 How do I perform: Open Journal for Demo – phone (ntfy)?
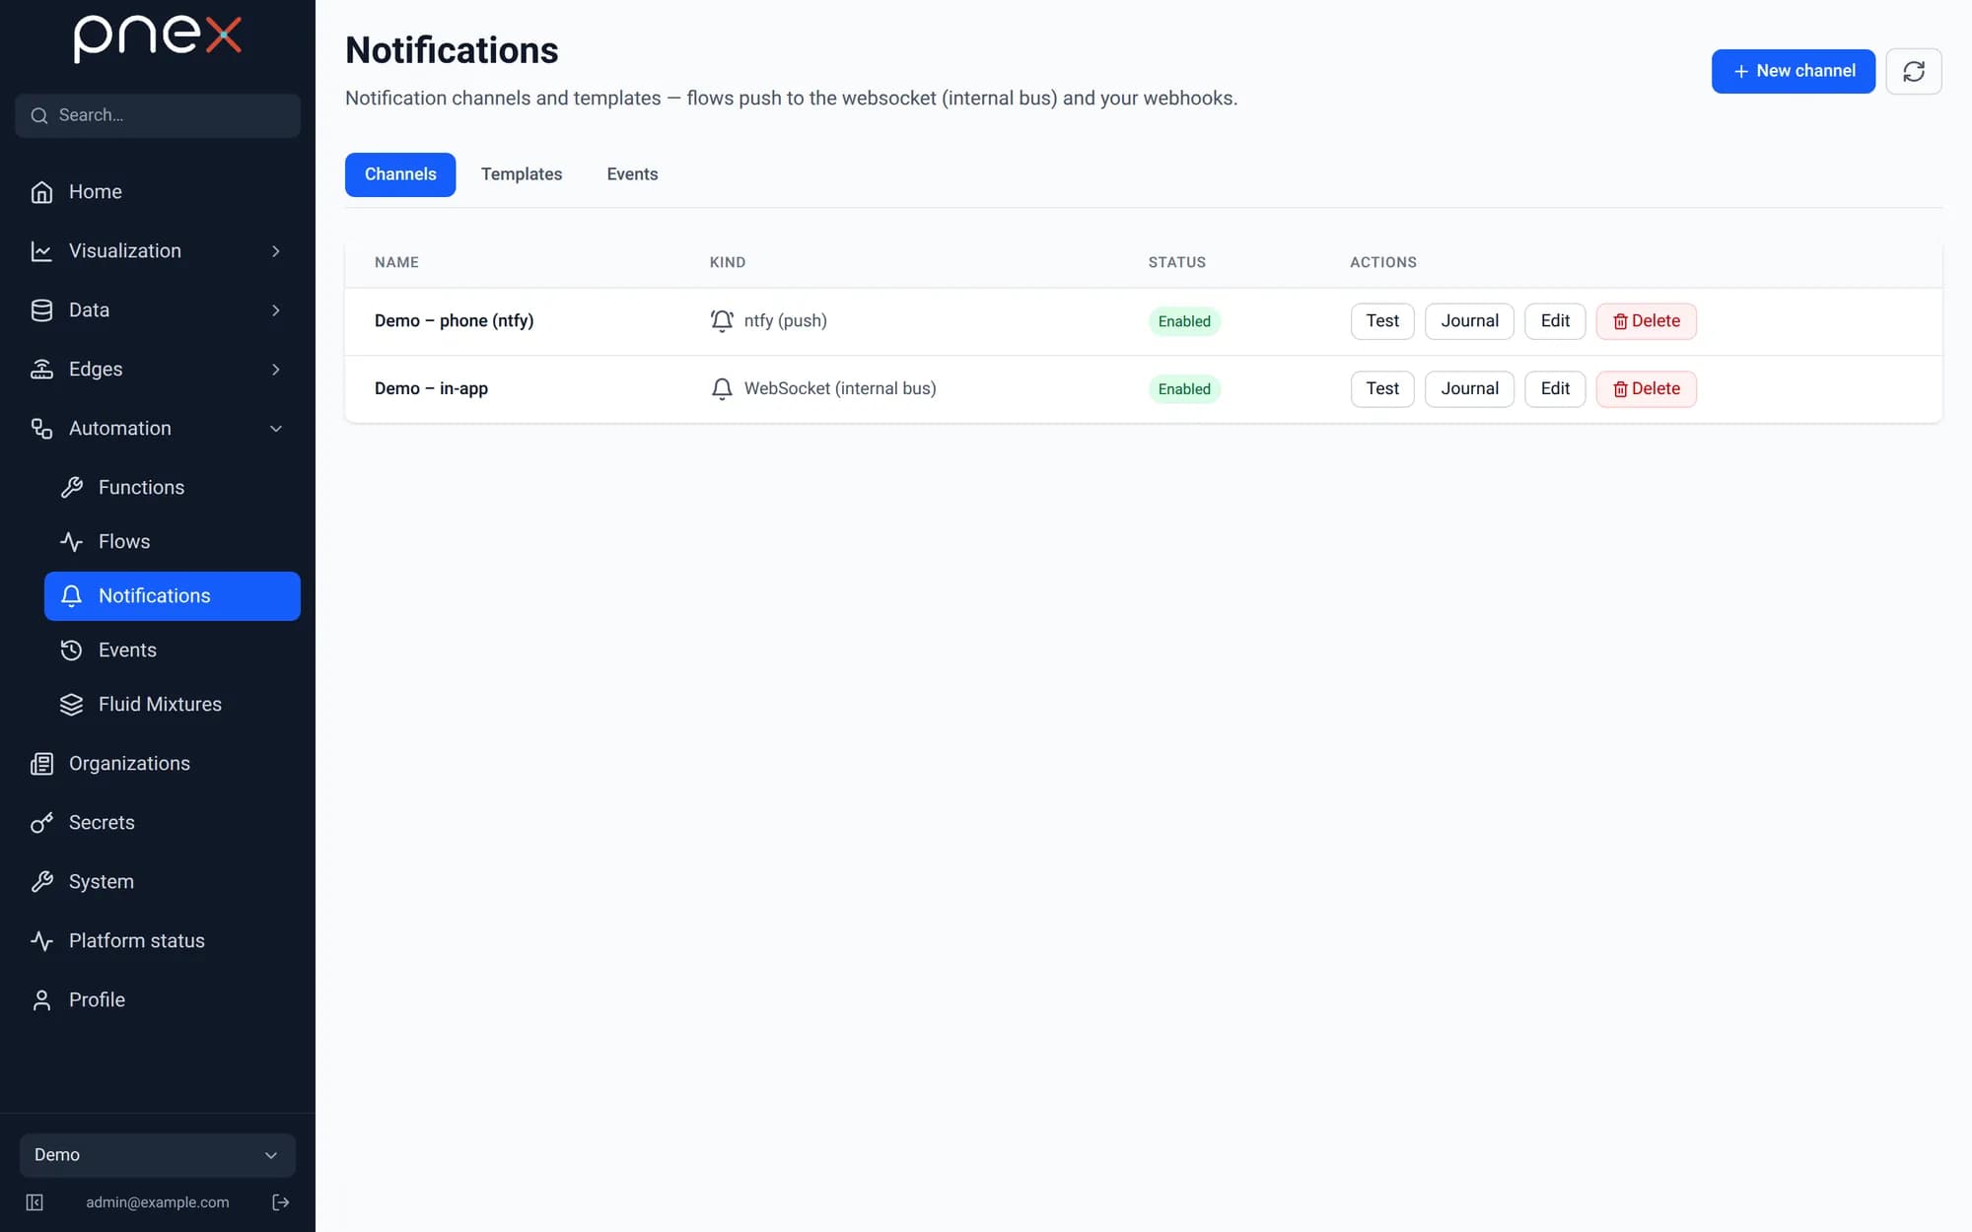1469,320
